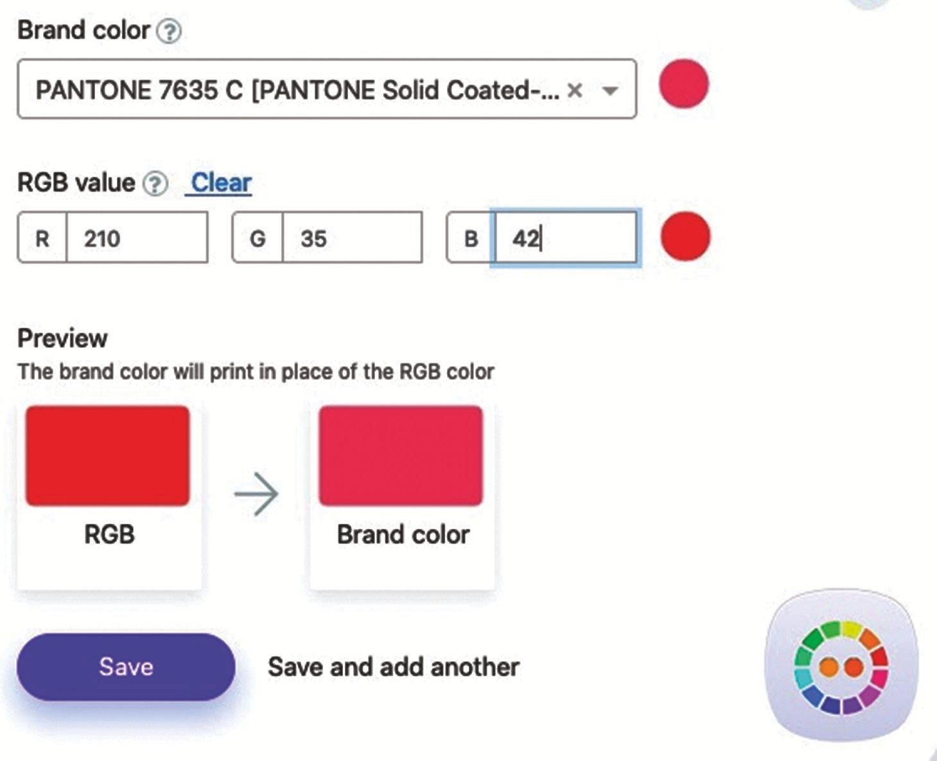The image size is (937, 761).
Task: Click the RGB label under the preview
Action: 109,535
